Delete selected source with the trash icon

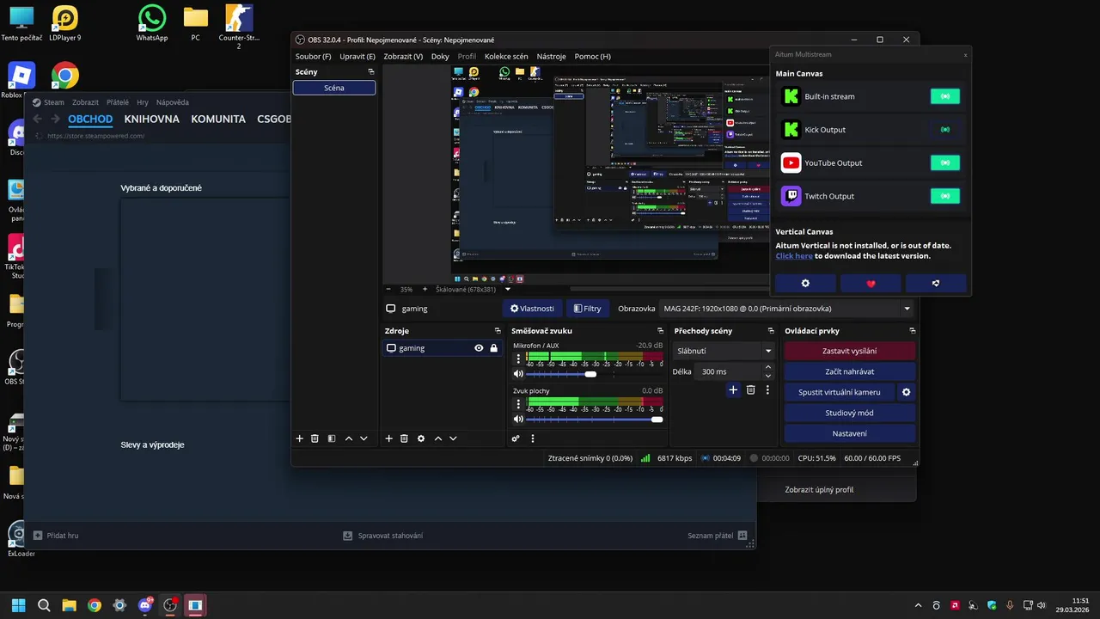(404, 438)
